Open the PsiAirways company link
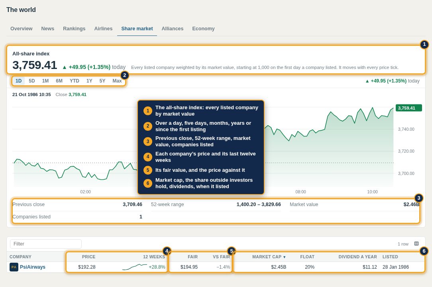The image size is (432, 287). 33,267
